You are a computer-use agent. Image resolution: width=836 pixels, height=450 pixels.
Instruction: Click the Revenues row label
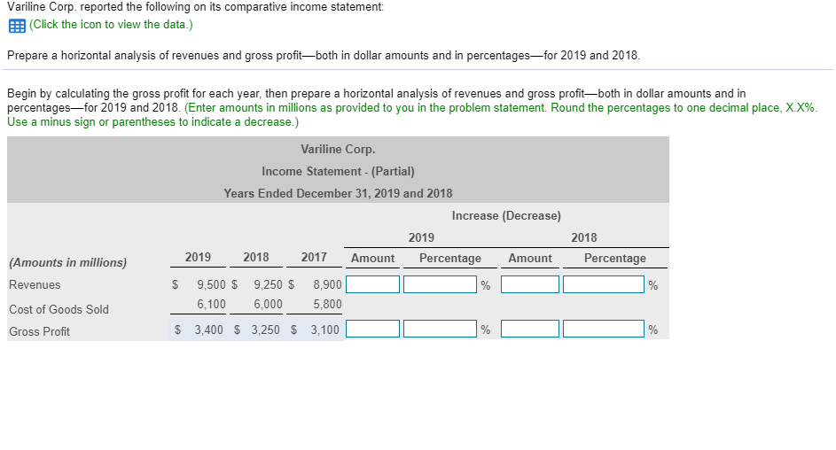(35, 285)
